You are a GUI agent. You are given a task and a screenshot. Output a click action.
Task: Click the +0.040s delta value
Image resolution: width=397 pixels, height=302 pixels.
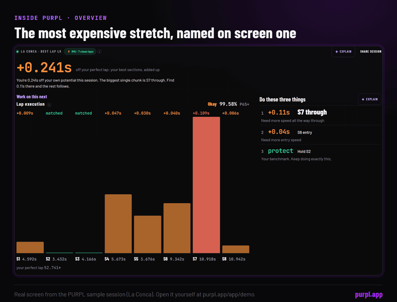coord(172,113)
